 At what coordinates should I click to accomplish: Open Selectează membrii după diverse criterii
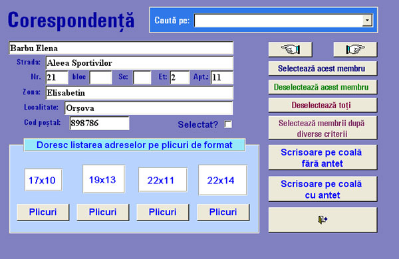pyautogui.click(x=323, y=128)
